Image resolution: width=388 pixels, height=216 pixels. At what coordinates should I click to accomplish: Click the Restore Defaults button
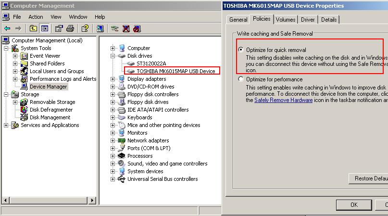click(368, 178)
